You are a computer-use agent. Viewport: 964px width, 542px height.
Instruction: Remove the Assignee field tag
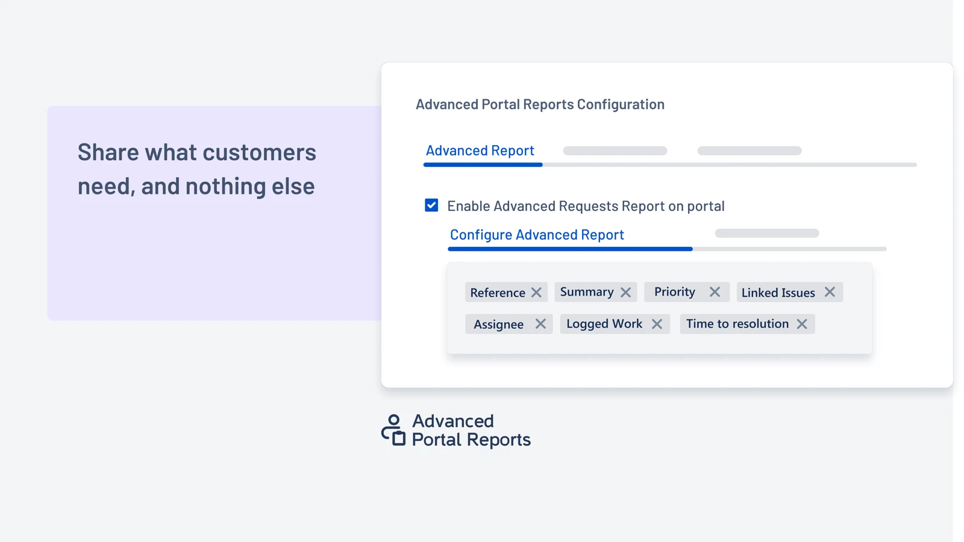pyautogui.click(x=540, y=324)
